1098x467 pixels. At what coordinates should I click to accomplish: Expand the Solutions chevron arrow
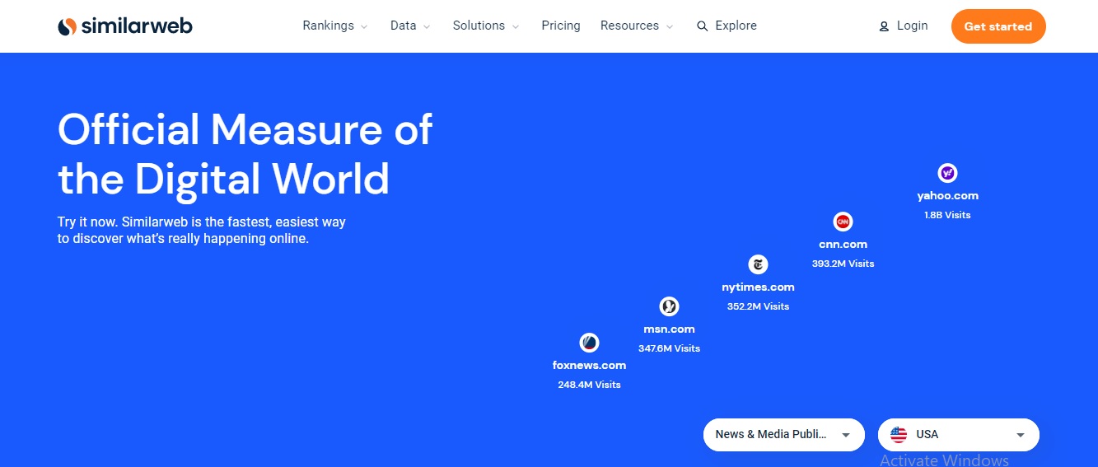coord(516,27)
